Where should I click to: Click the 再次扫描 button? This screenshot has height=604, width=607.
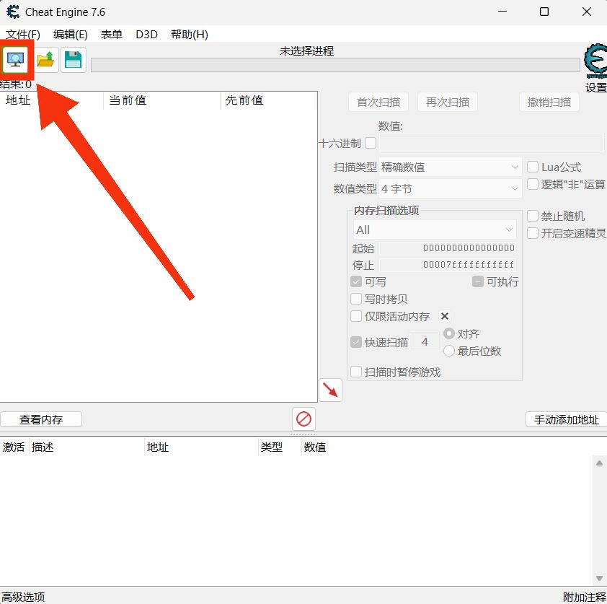coord(448,102)
